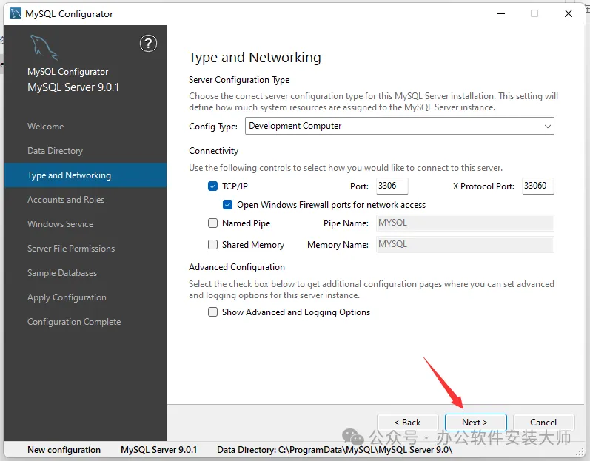Open the Config Type dropdown
The height and width of the screenshot is (461, 590).
399,126
